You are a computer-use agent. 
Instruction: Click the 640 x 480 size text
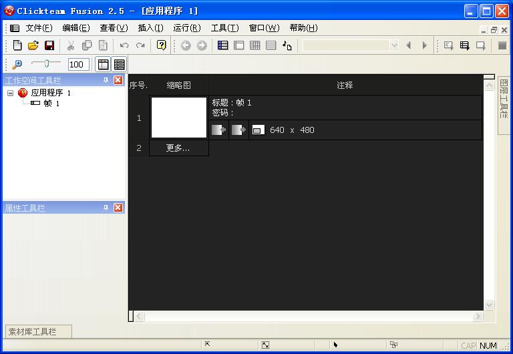292,130
